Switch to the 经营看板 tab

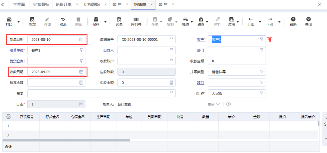pos(41,5)
